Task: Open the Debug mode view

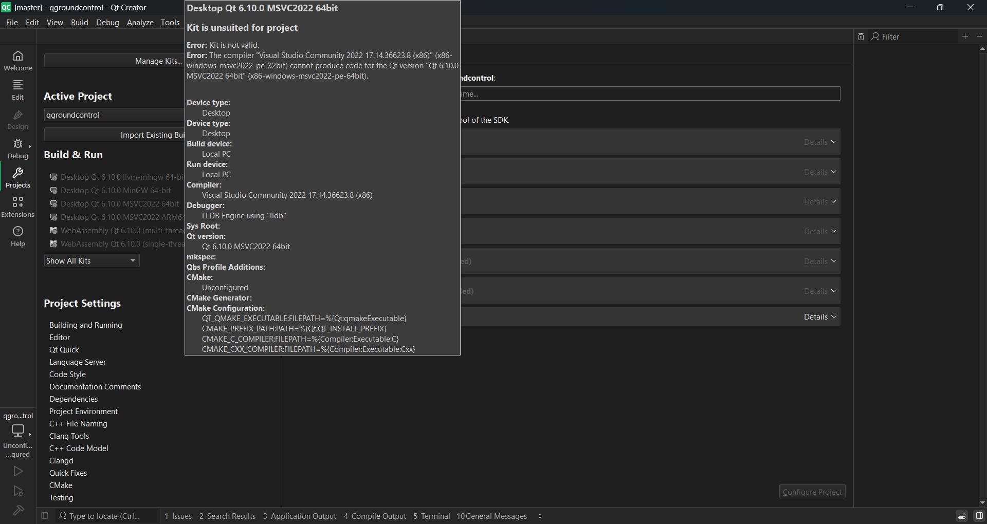Action: click(x=17, y=148)
